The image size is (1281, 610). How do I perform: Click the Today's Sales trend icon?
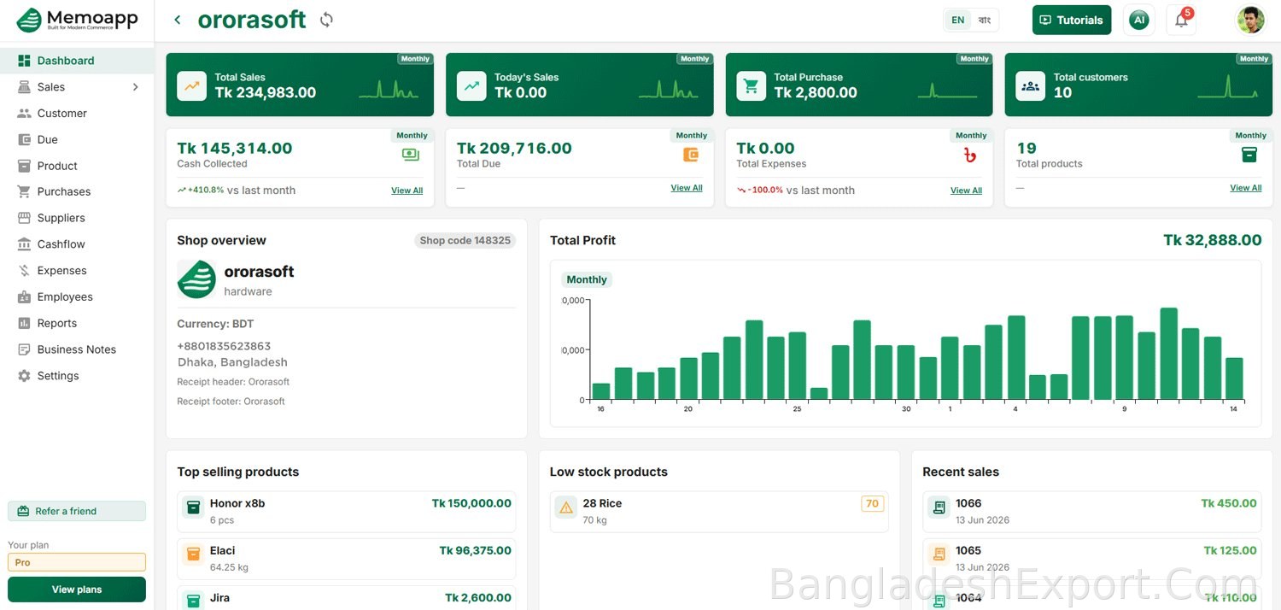click(471, 85)
